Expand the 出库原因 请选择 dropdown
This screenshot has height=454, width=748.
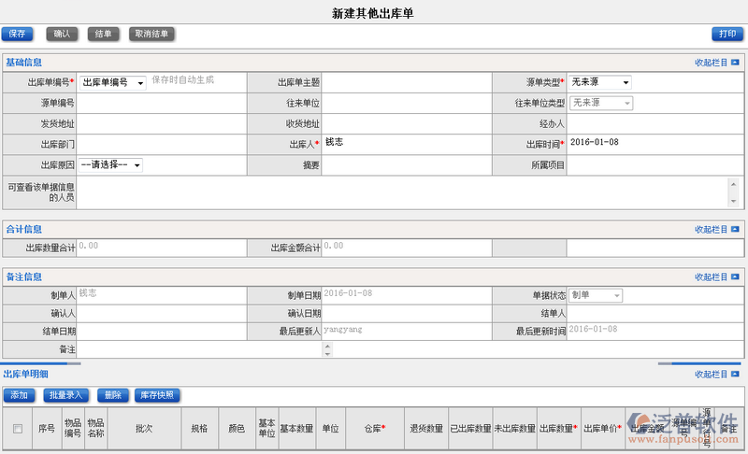(x=110, y=164)
